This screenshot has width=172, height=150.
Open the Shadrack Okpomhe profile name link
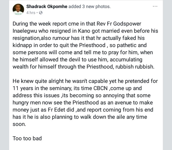coord(47,7)
